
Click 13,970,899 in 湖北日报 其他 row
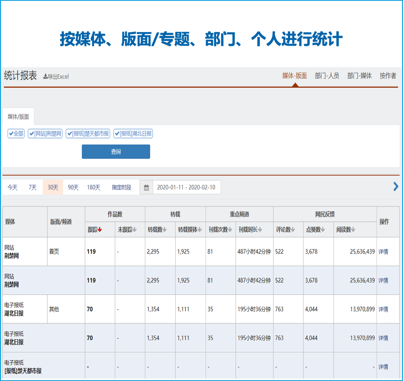[x=362, y=310]
